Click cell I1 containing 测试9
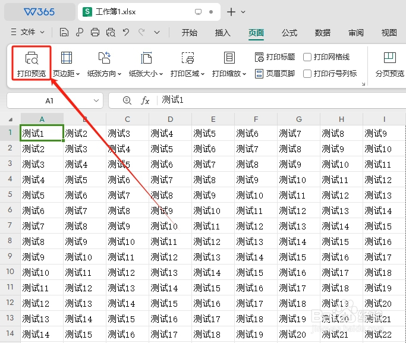406x343 pixels. (x=384, y=133)
